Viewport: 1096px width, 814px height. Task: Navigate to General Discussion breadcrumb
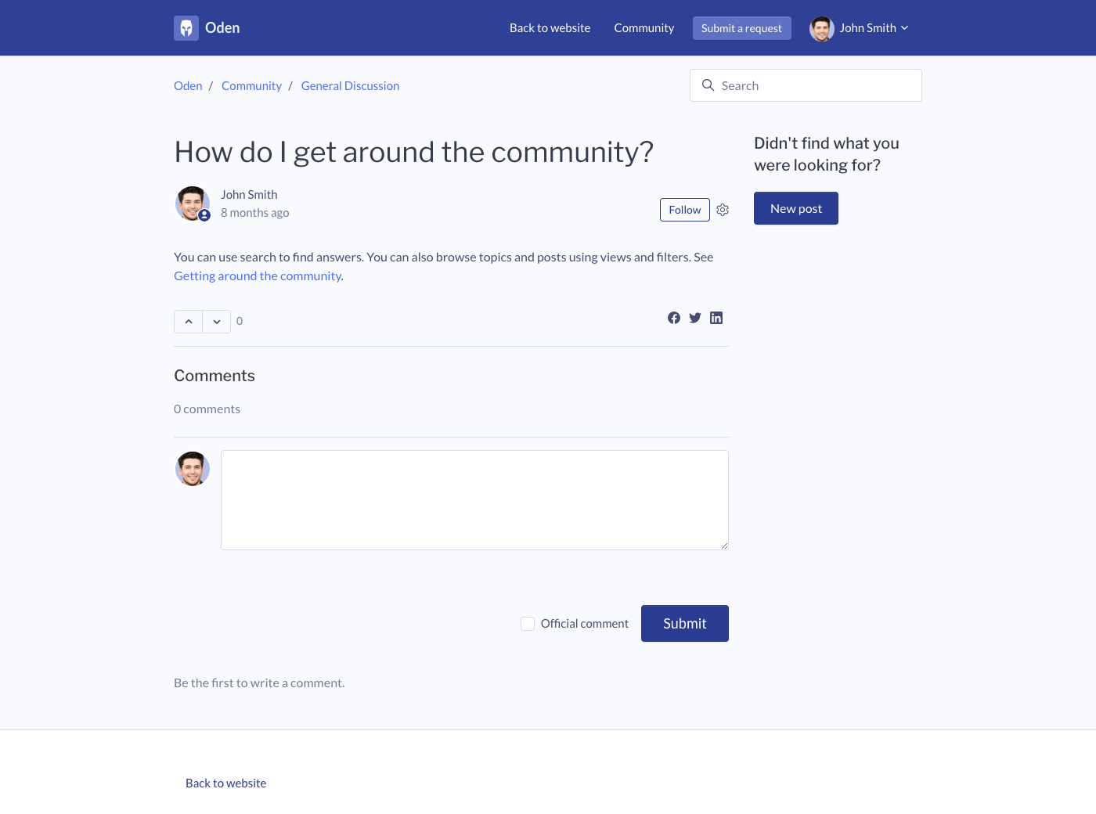pos(350,86)
